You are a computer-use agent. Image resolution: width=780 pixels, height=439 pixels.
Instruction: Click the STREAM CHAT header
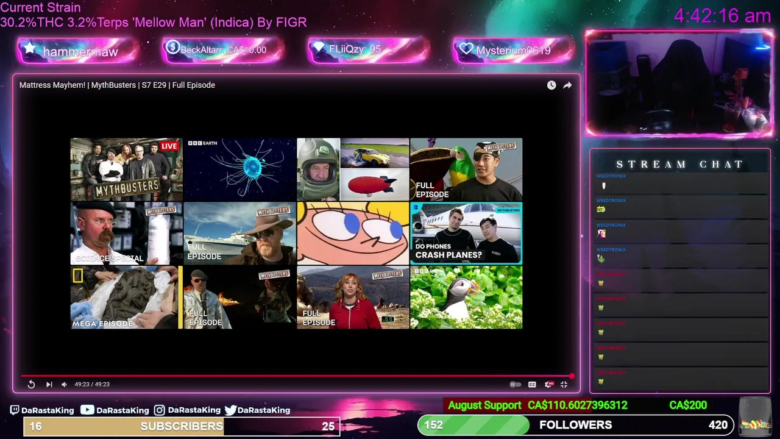click(680, 165)
